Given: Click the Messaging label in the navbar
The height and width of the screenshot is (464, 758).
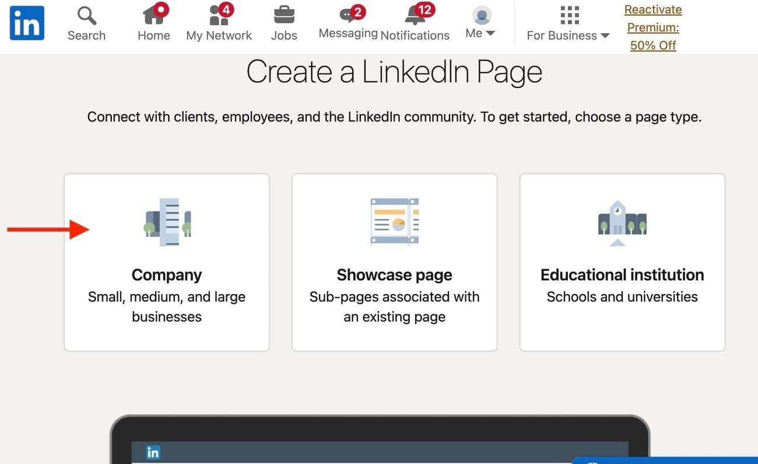Looking at the screenshot, I should point(348,34).
